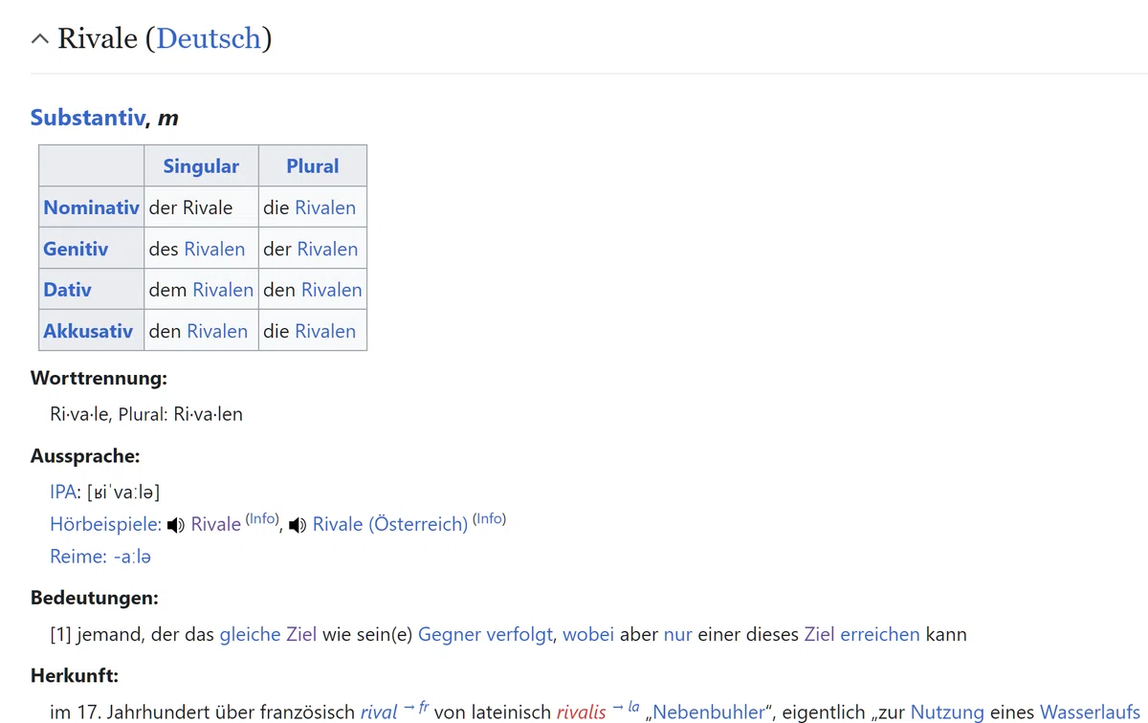This screenshot has width=1148, height=723.
Task: Open the Rivale (Österreich) audio link
Action: tap(390, 524)
